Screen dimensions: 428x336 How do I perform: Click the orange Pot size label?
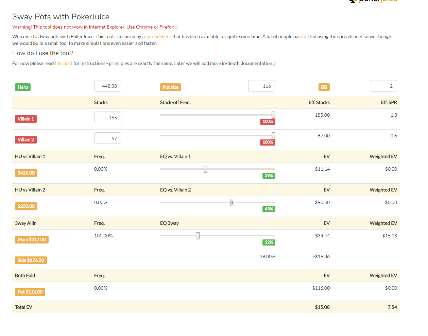pos(171,87)
